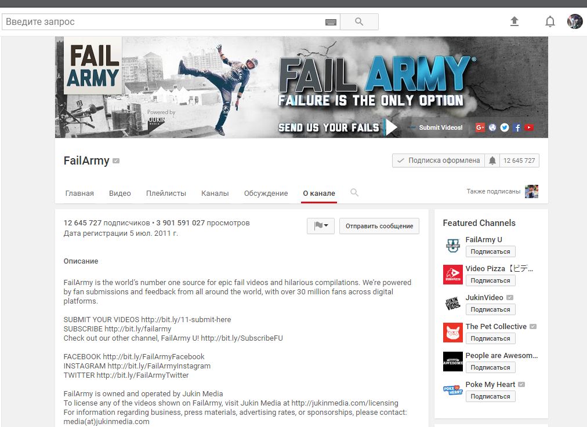Viewport: 587px width, 427px height.
Task: Click the Описание heading text
Action: [81, 261]
